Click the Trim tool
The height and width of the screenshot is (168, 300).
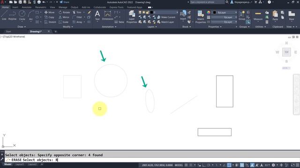click(77, 13)
